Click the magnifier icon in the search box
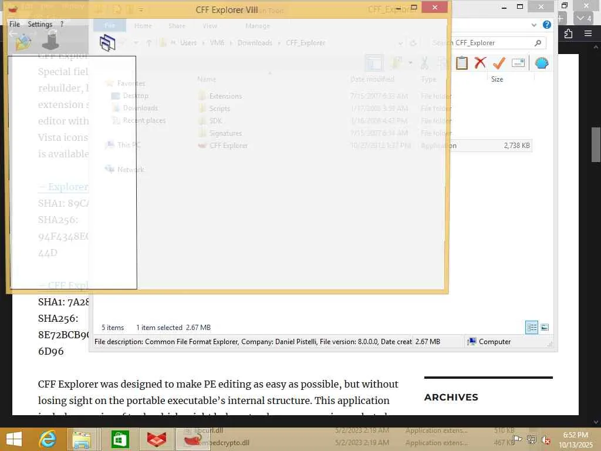This screenshot has height=451, width=601. pos(538,43)
